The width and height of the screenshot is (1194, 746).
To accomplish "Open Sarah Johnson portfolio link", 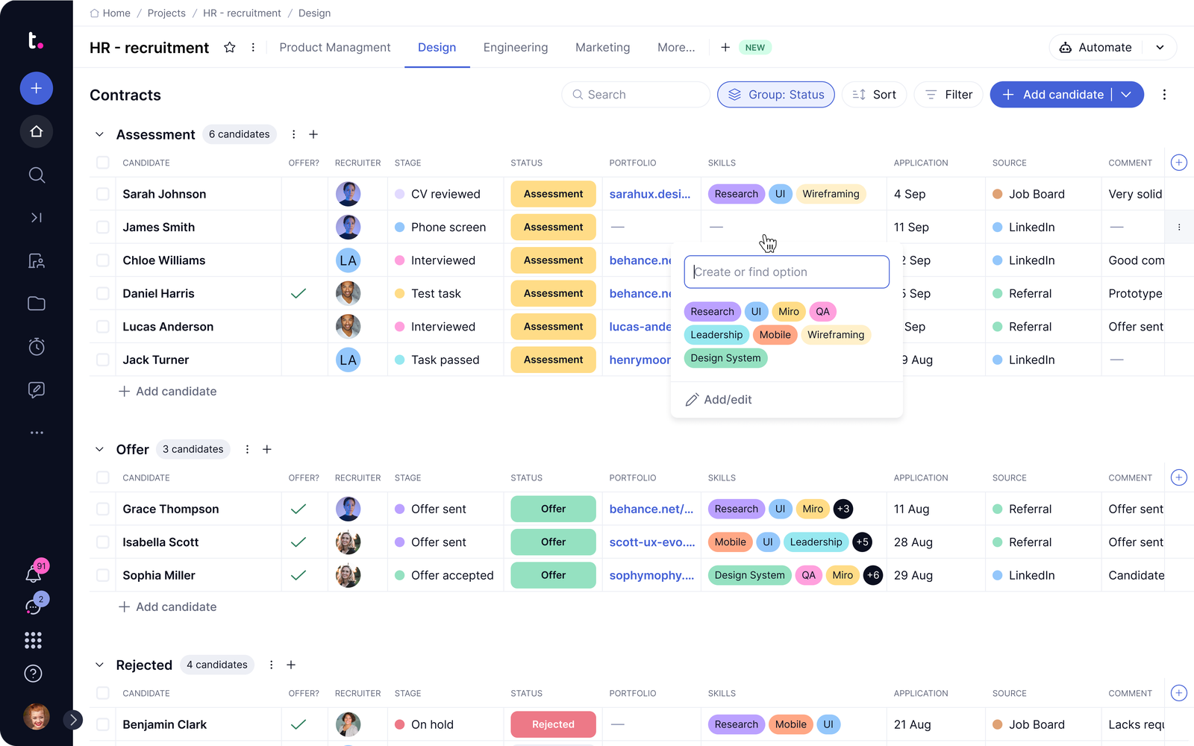I will point(650,194).
